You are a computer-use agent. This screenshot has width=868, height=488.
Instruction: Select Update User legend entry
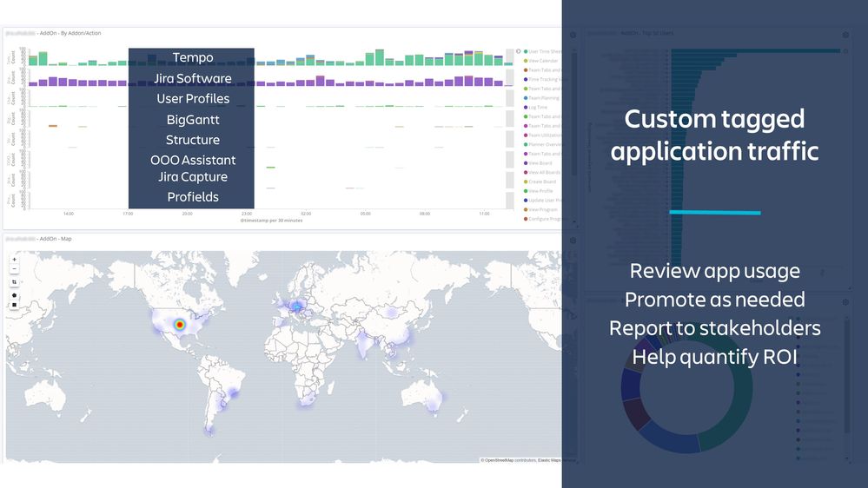[x=542, y=201]
